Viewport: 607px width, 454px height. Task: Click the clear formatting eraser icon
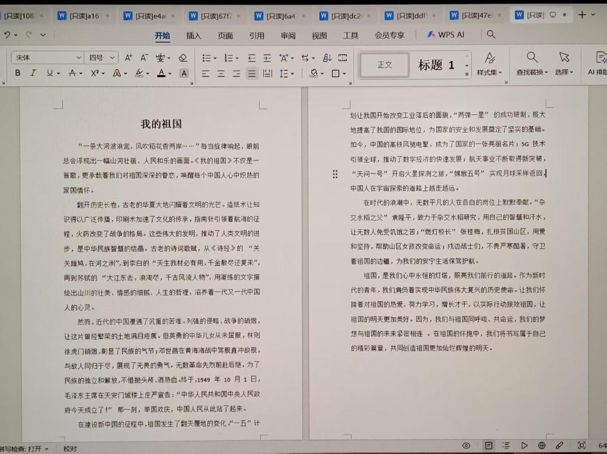coord(183,58)
